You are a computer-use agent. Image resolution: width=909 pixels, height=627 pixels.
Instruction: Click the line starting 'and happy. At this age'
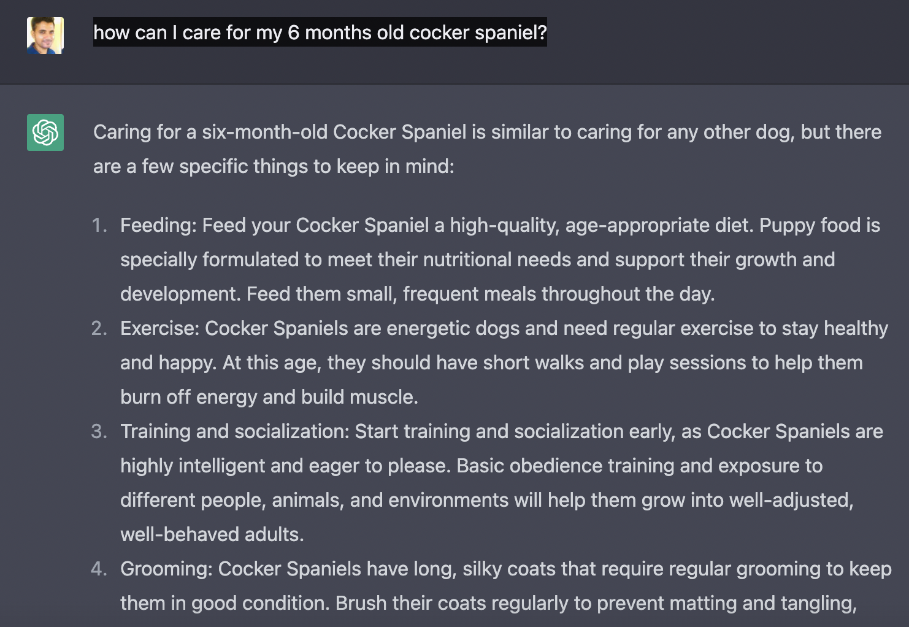click(x=491, y=363)
